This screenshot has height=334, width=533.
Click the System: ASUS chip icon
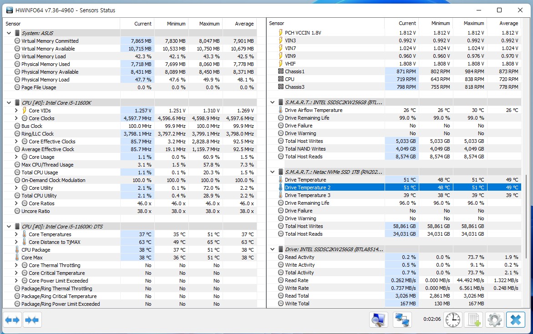(x=17, y=33)
